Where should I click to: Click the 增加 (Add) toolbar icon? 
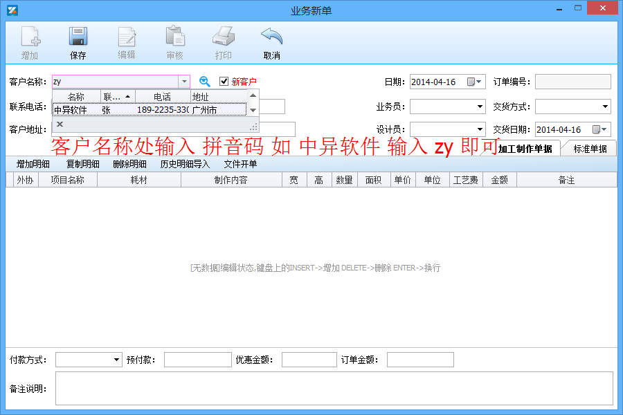click(x=30, y=37)
